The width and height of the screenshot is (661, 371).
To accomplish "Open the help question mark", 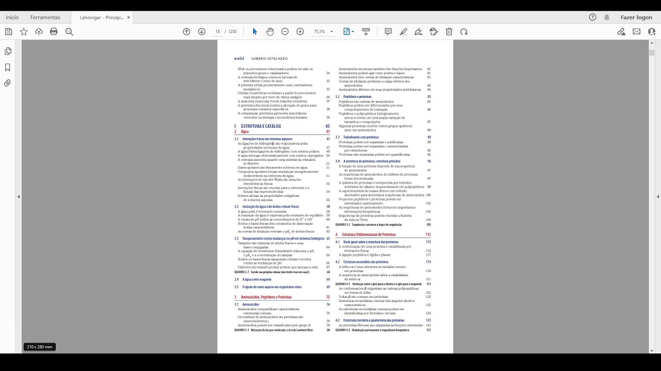I will (593, 17).
